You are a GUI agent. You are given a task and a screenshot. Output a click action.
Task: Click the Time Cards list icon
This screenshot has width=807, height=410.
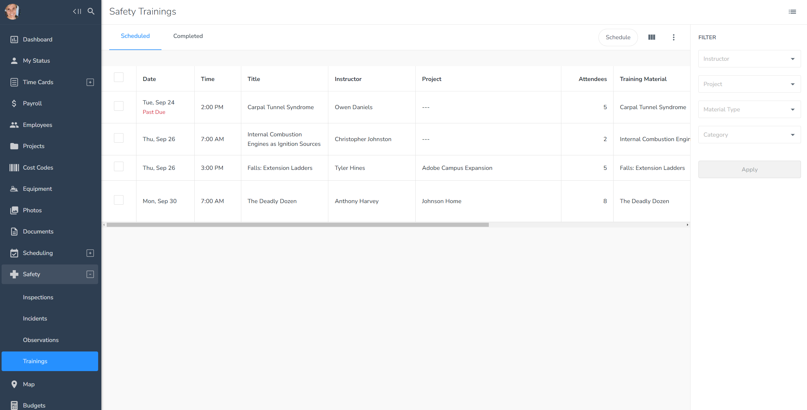(14, 82)
